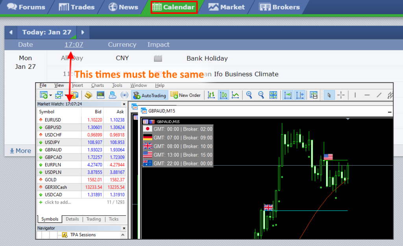Close the Market Watch panel
The image size is (403, 246).
124,104
